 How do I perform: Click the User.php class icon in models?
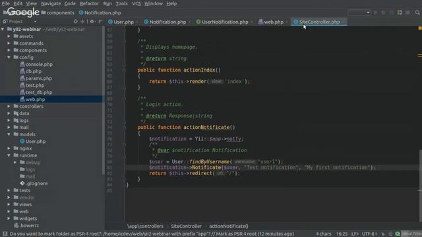22,142
